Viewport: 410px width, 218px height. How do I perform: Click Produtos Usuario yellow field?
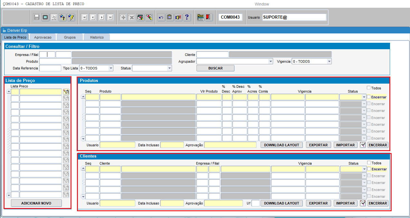118,145
